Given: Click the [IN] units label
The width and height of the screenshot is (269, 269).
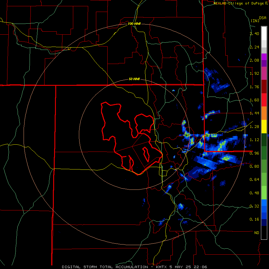Looking at the screenshot, I should pyautogui.click(x=255, y=21).
